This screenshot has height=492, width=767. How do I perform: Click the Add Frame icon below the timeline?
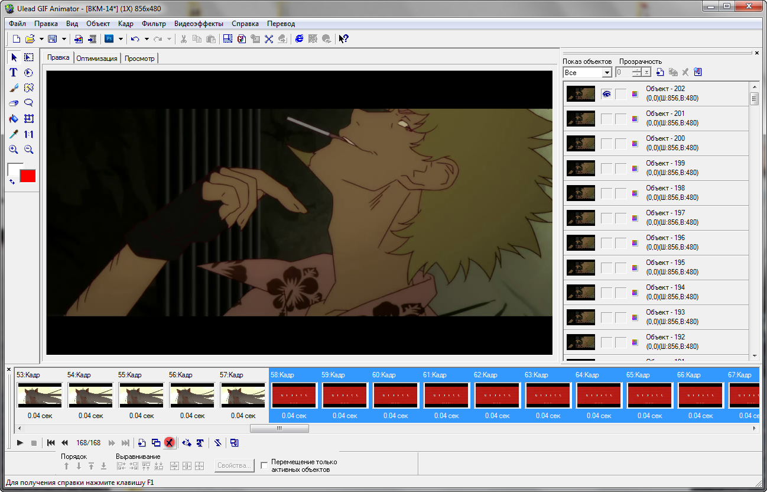point(142,442)
